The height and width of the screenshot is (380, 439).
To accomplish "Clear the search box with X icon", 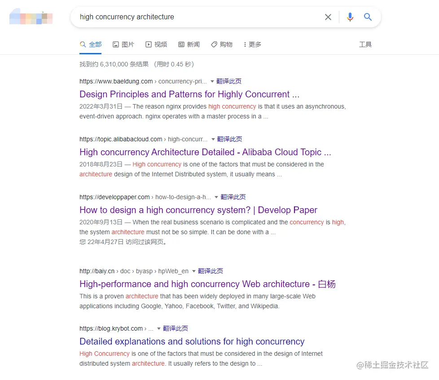I will pyautogui.click(x=328, y=17).
